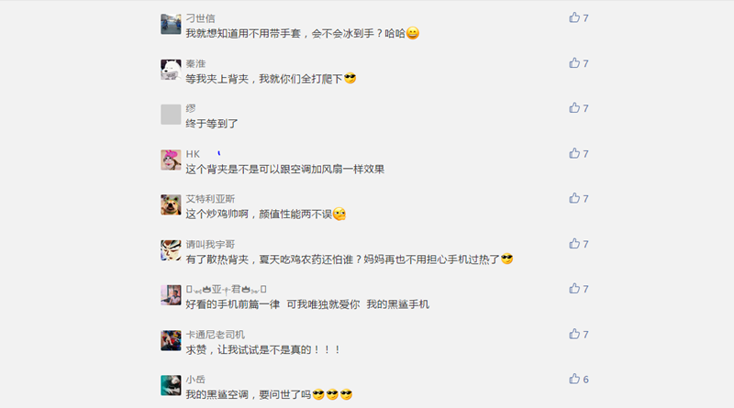Screen dimensions: 734x408
Task: Like 艾特利亚斯's comment
Action: tap(574, 198)
